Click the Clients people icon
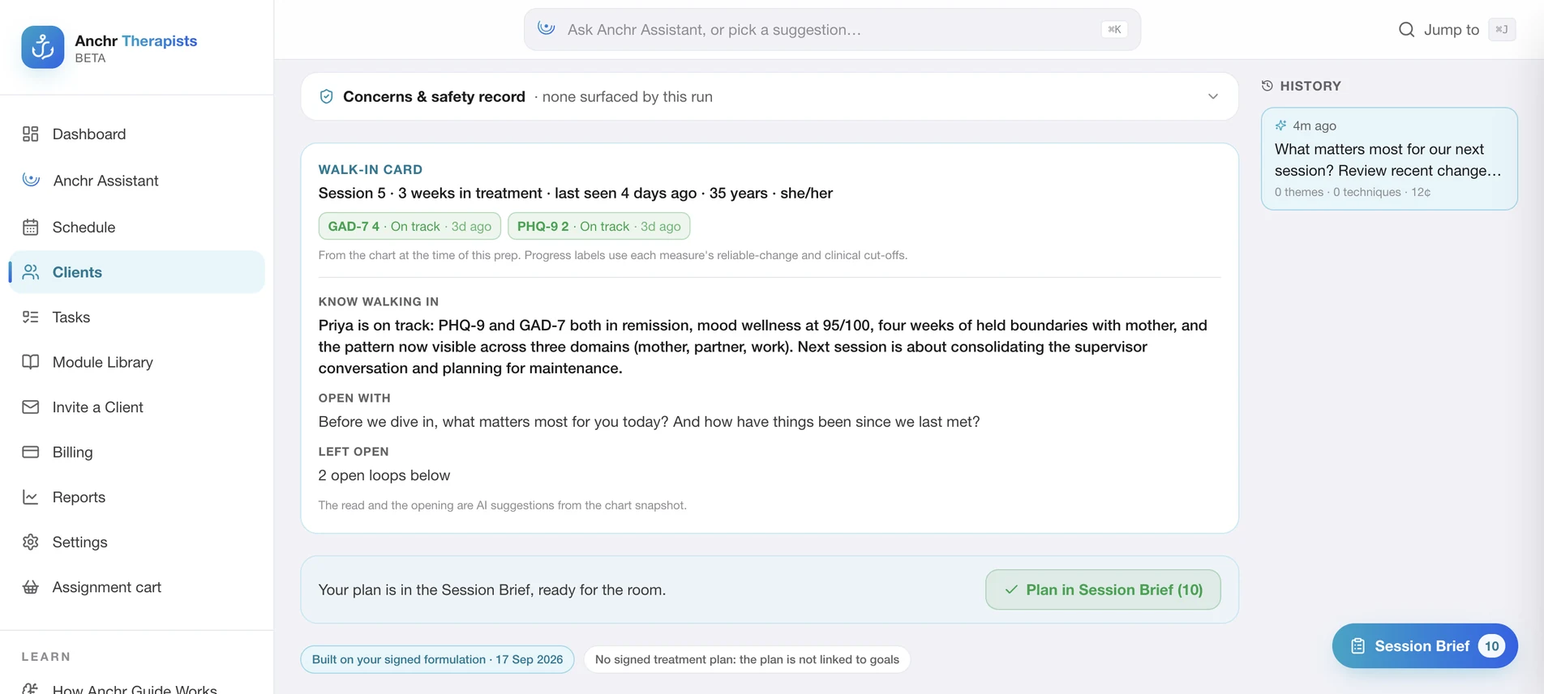The image size is (1544, 694). (x=31, y=272)
